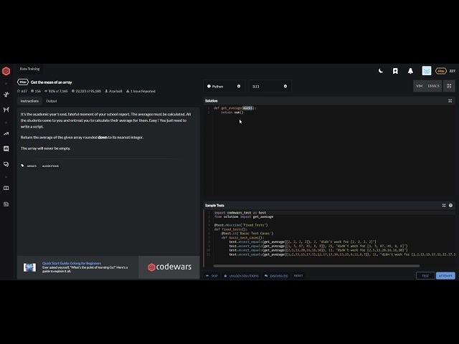Open the Quick Start Guide: Golang link
Image resolution: width=459 pixels, height=344 pixels.
72,263
